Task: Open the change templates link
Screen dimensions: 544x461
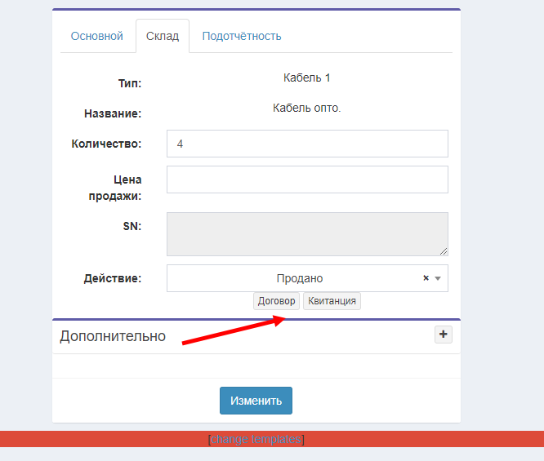Action: click(256, 439)
